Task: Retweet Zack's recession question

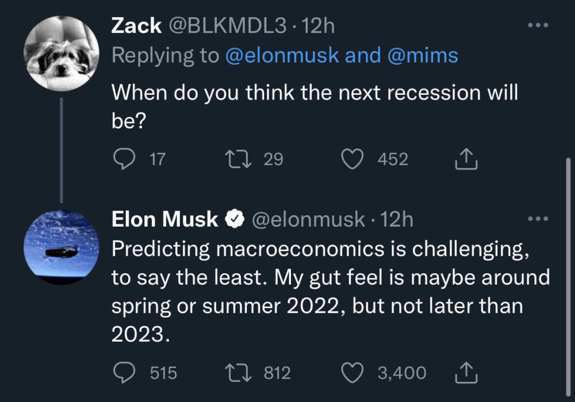Action: pyautogui.click(x=238, y=159)
